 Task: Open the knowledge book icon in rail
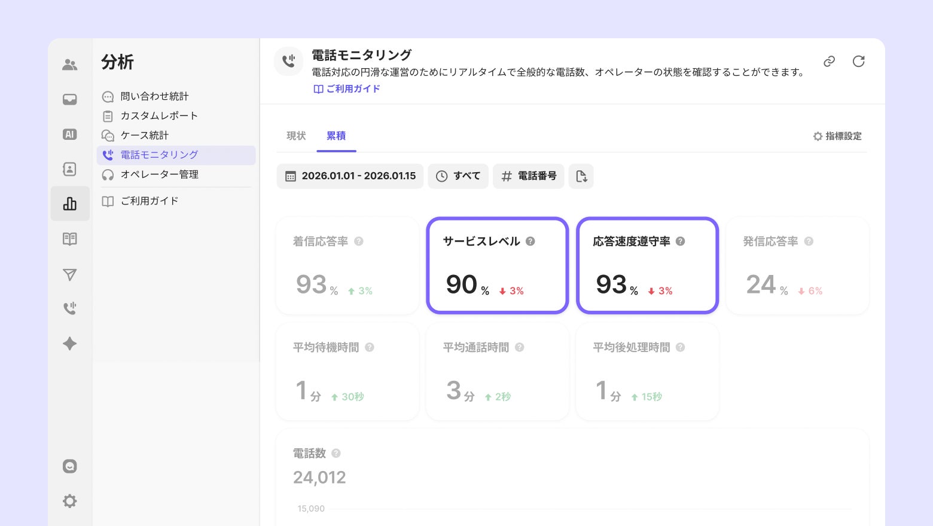click(70, 239)
